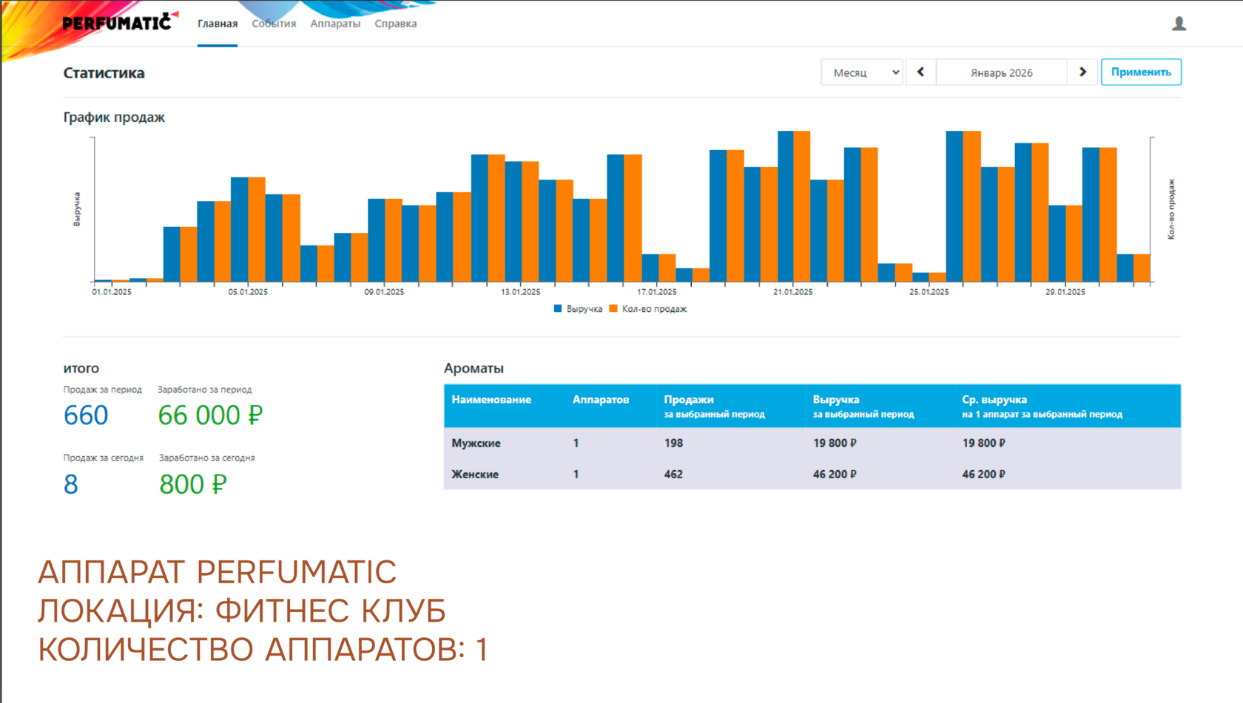Switch to the Главная tab
The image size is (1243, 703).
coord(218,24)
